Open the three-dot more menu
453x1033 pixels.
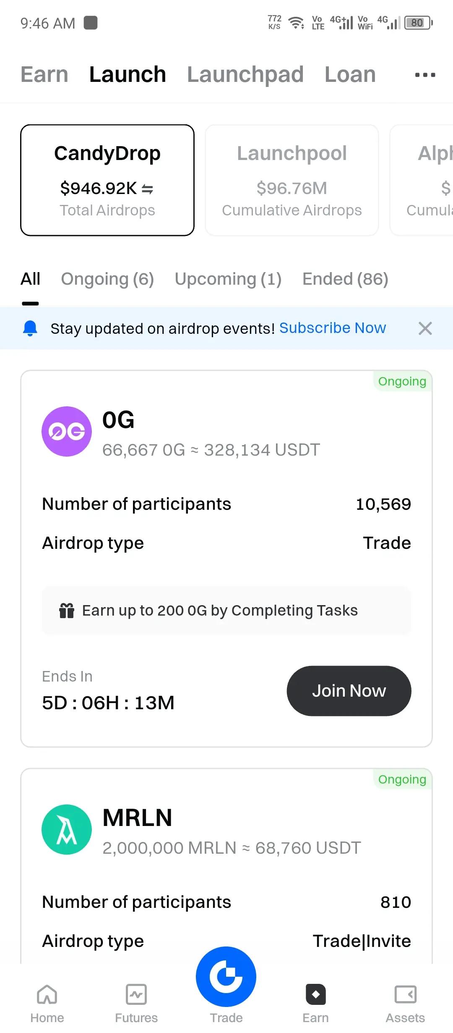pyautogui.click(x=425, y=75)
